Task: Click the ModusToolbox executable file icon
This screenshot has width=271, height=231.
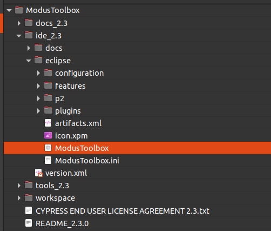Action: tap(48, 148)
